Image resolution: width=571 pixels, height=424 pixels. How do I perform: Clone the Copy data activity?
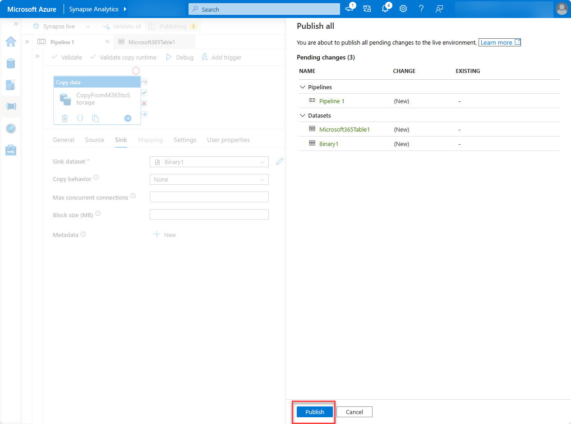pyautogui.click(x=95, y=118)
